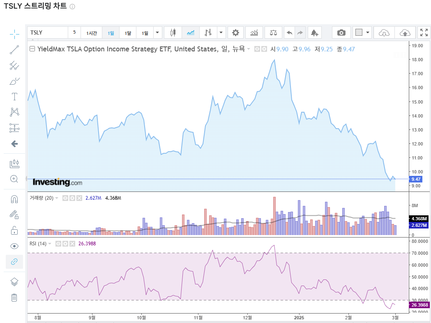Open the RSI (14) indicator dropdown
This screenshot has height=323, width=431.
50,244
